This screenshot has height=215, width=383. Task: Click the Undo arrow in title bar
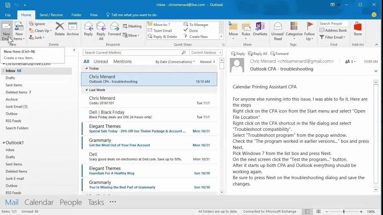click(x=17, y=5)
